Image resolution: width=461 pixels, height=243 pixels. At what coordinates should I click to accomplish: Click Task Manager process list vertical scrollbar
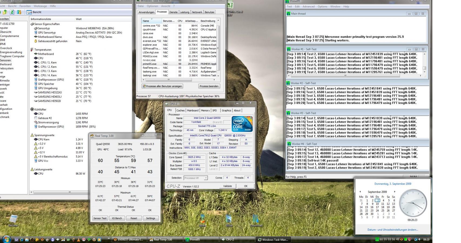218,48
